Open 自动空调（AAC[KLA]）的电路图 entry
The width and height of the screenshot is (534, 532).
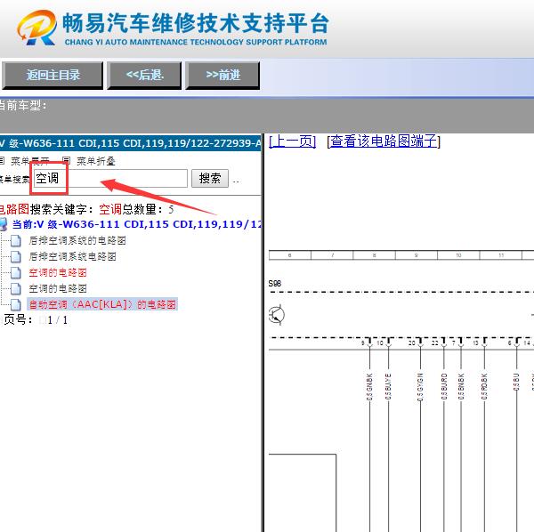pyautogui.click(x=102, y=304)
